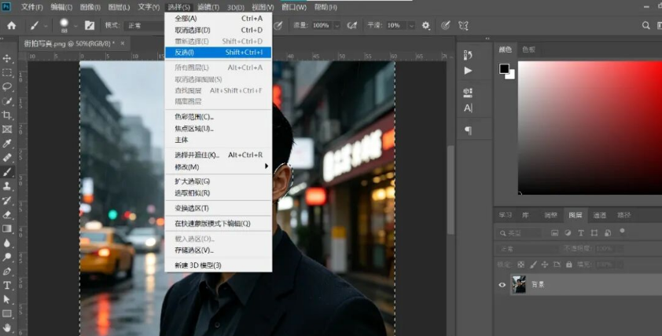662x336 pixels.
Task: Toggle pressure for brush size
Action: click(446, 25)
